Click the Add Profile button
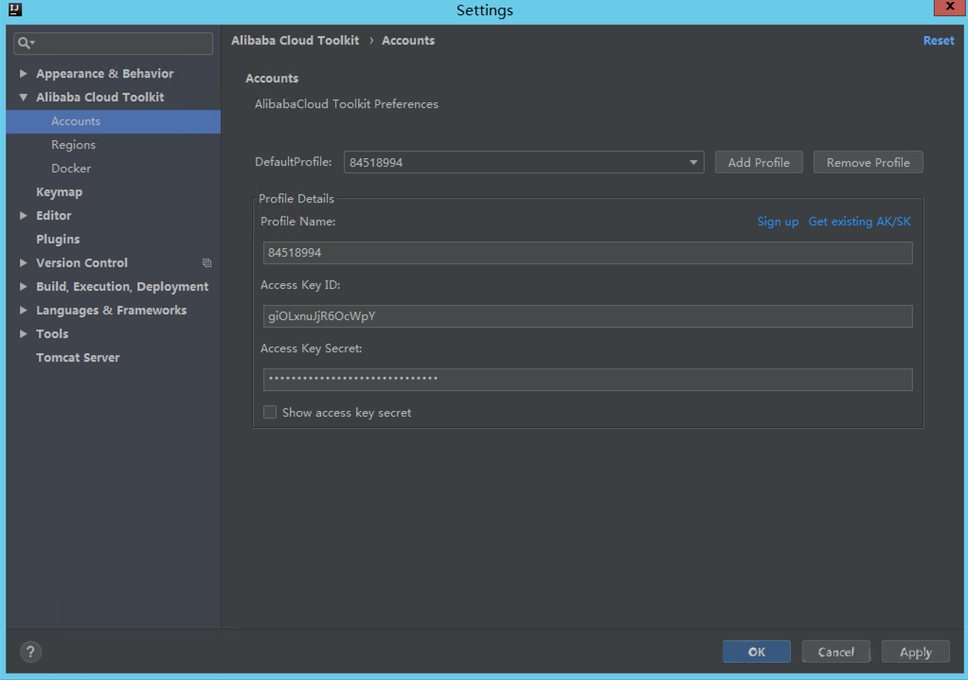Screen dimensions: 968x680 759,162
